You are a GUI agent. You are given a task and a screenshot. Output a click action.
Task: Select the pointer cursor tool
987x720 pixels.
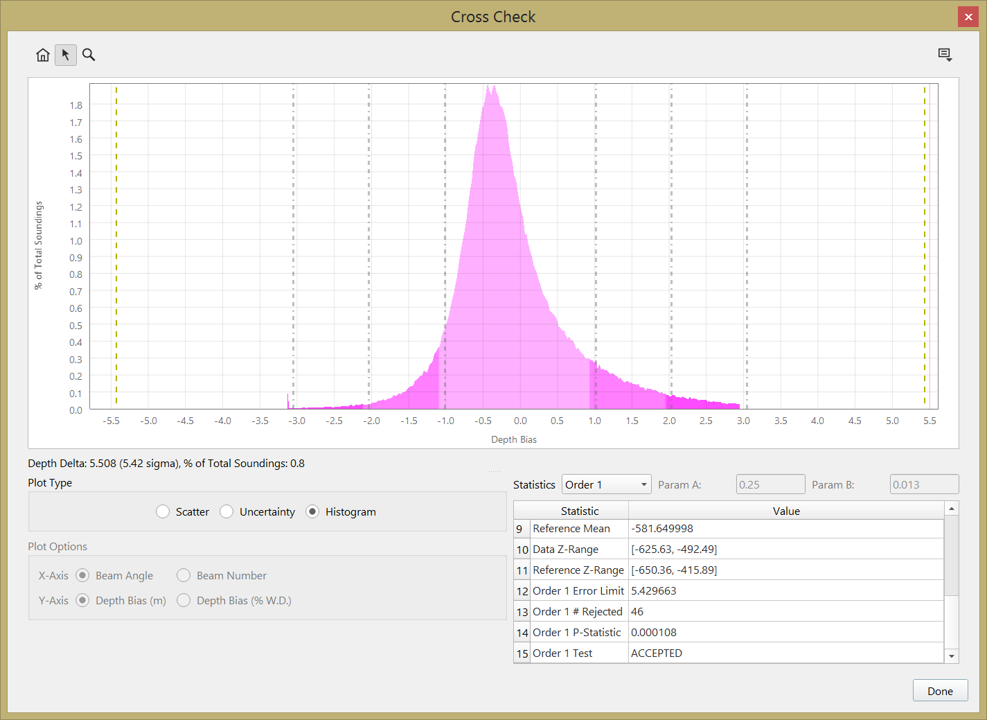[x=66, y=55]
